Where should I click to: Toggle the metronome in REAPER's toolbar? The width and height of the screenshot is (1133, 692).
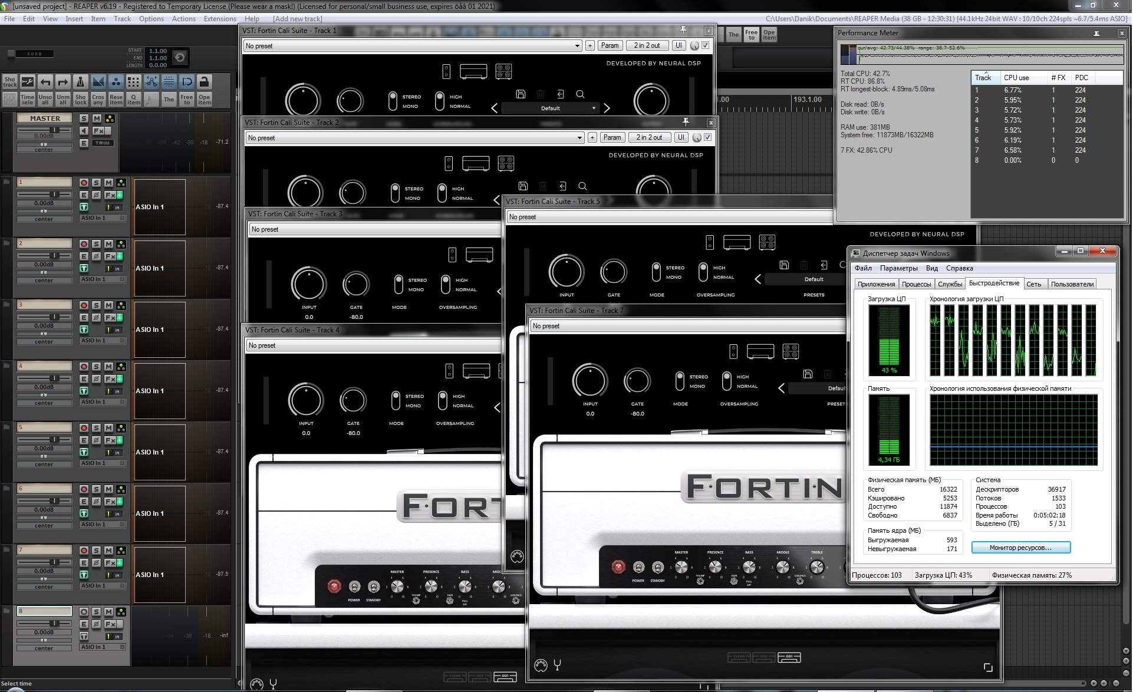[81, 82]
